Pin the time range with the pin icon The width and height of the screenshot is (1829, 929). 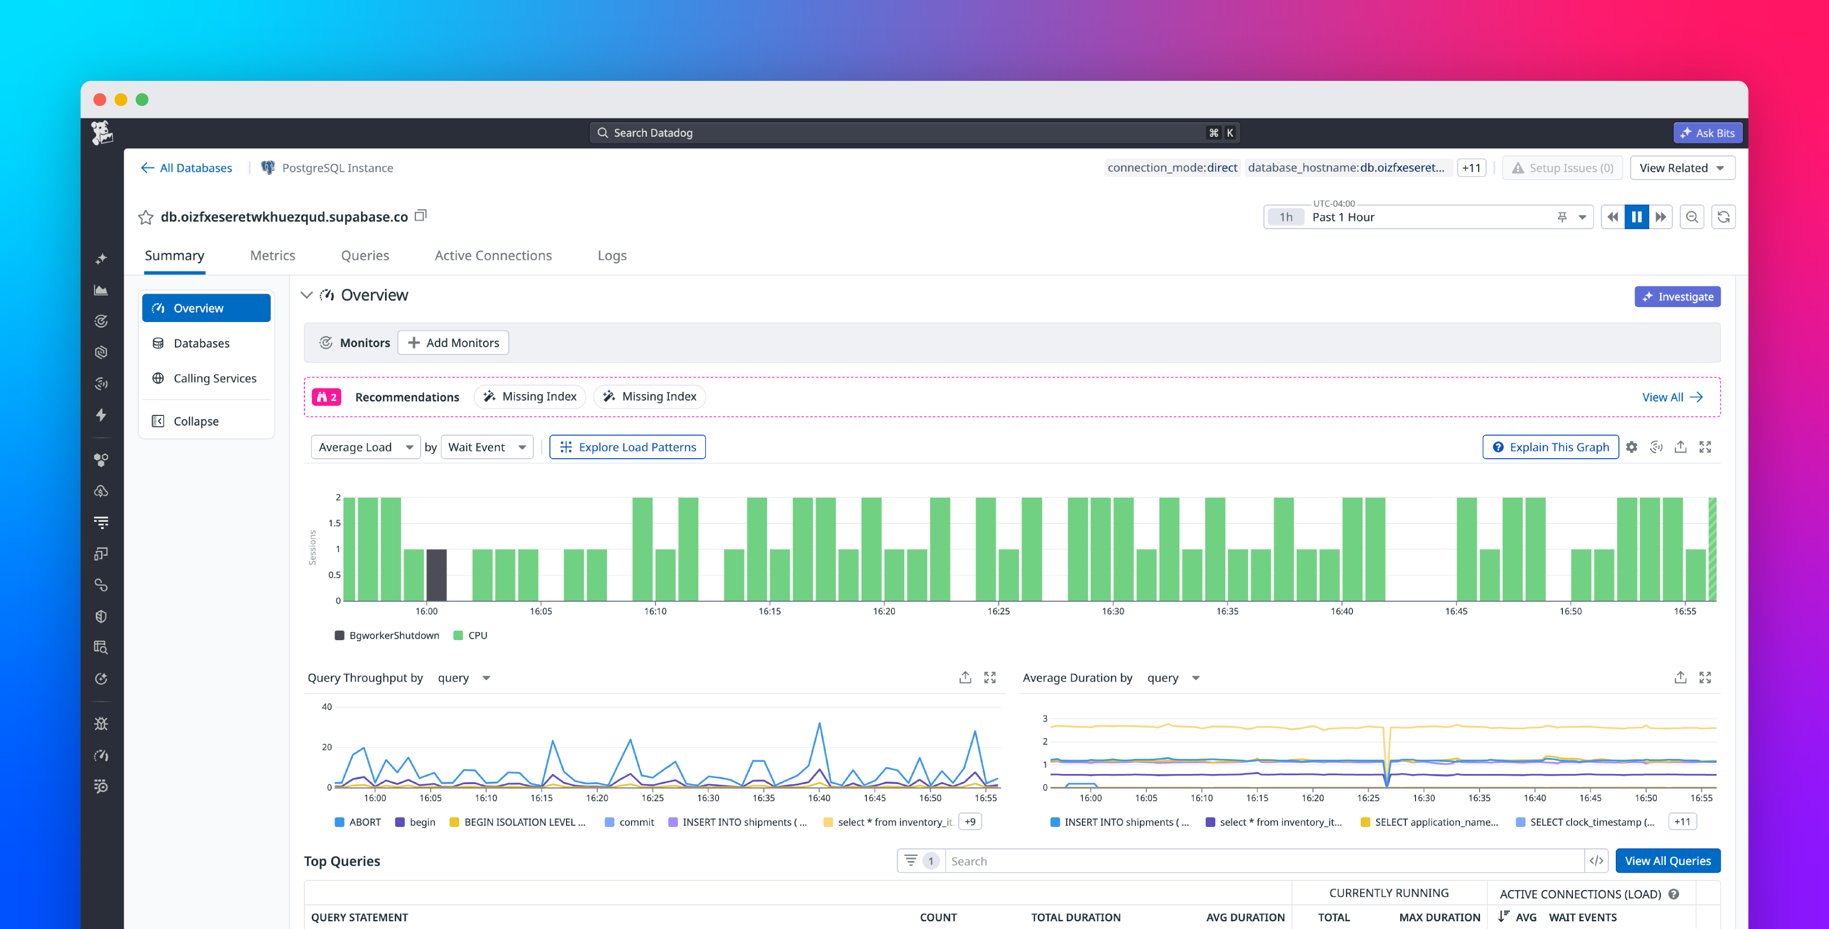pyautogui.click(x=1561, y=218)
